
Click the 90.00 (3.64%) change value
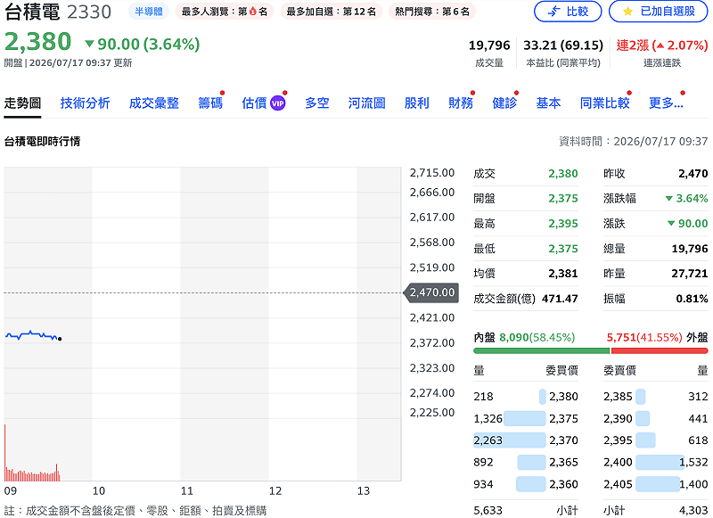(x=143, y=44)
